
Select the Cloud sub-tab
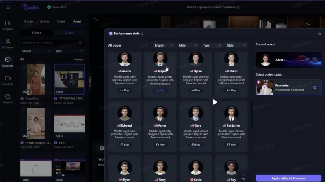(x=69, y=32)
